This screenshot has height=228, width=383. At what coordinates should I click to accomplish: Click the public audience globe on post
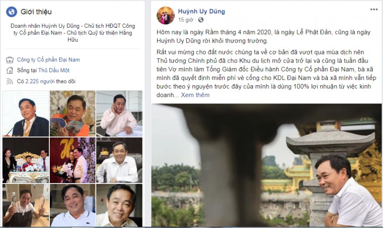(x=201, y=20)
